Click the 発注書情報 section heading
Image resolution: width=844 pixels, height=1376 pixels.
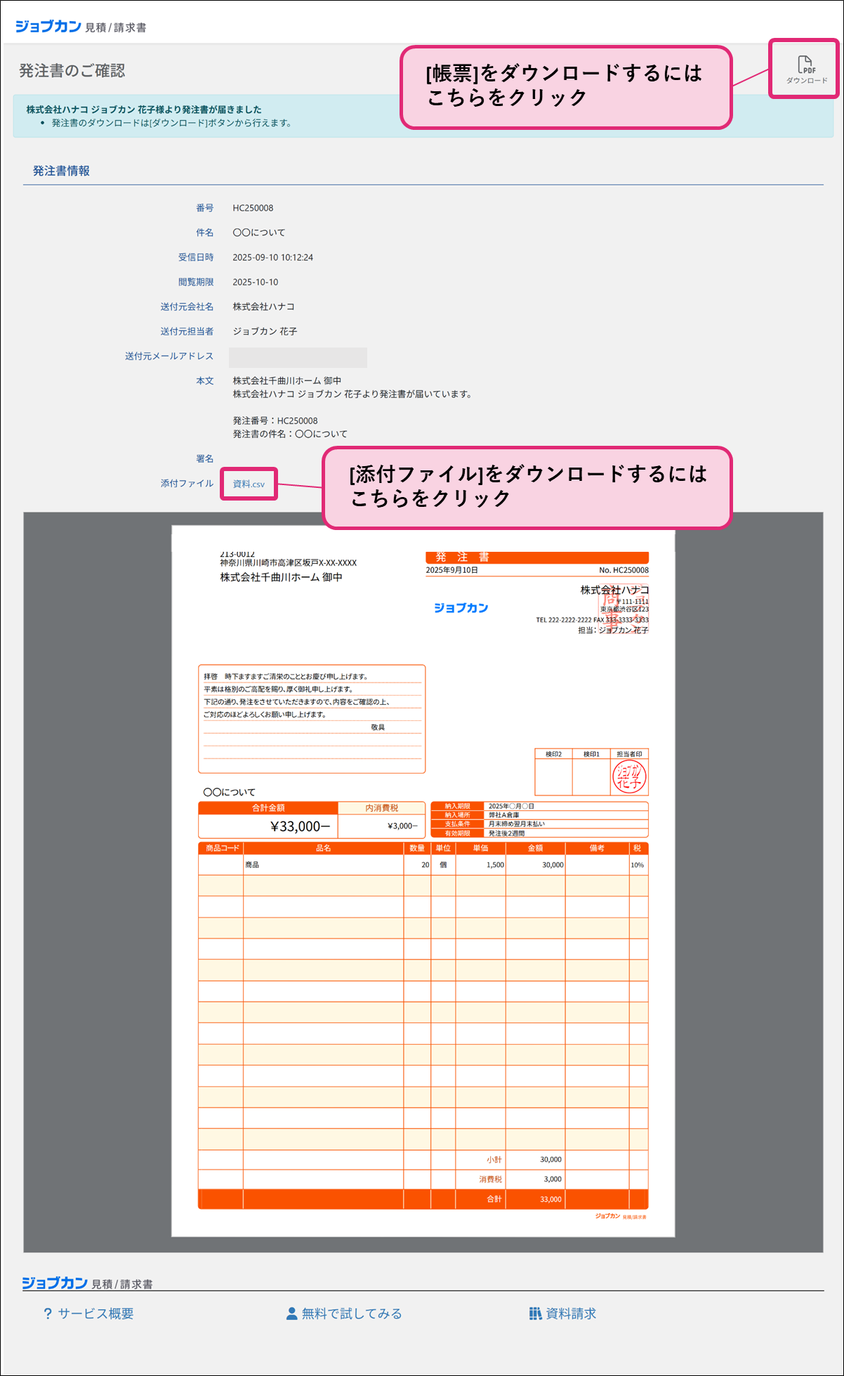point(61,171)
